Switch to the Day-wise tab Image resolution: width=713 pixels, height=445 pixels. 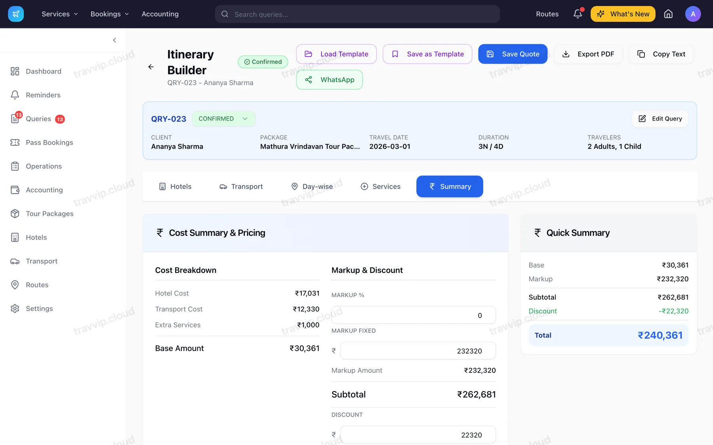tap(312, 186)
